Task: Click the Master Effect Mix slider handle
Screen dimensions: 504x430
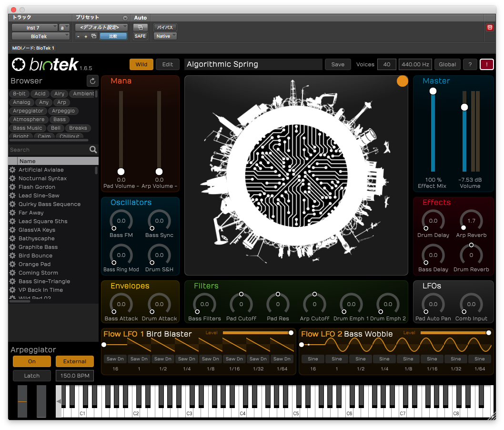Action: tap(433, 91)
